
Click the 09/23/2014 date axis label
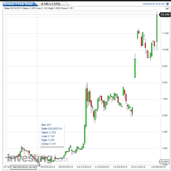[66, 167]
